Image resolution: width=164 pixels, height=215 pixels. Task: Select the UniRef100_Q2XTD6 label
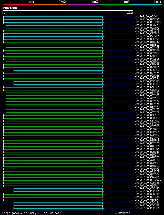[x=147, y=67]
